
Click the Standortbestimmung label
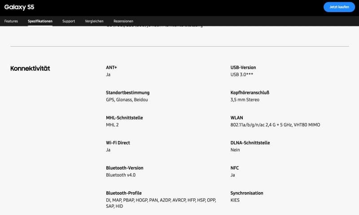click(x=128, y=93)
